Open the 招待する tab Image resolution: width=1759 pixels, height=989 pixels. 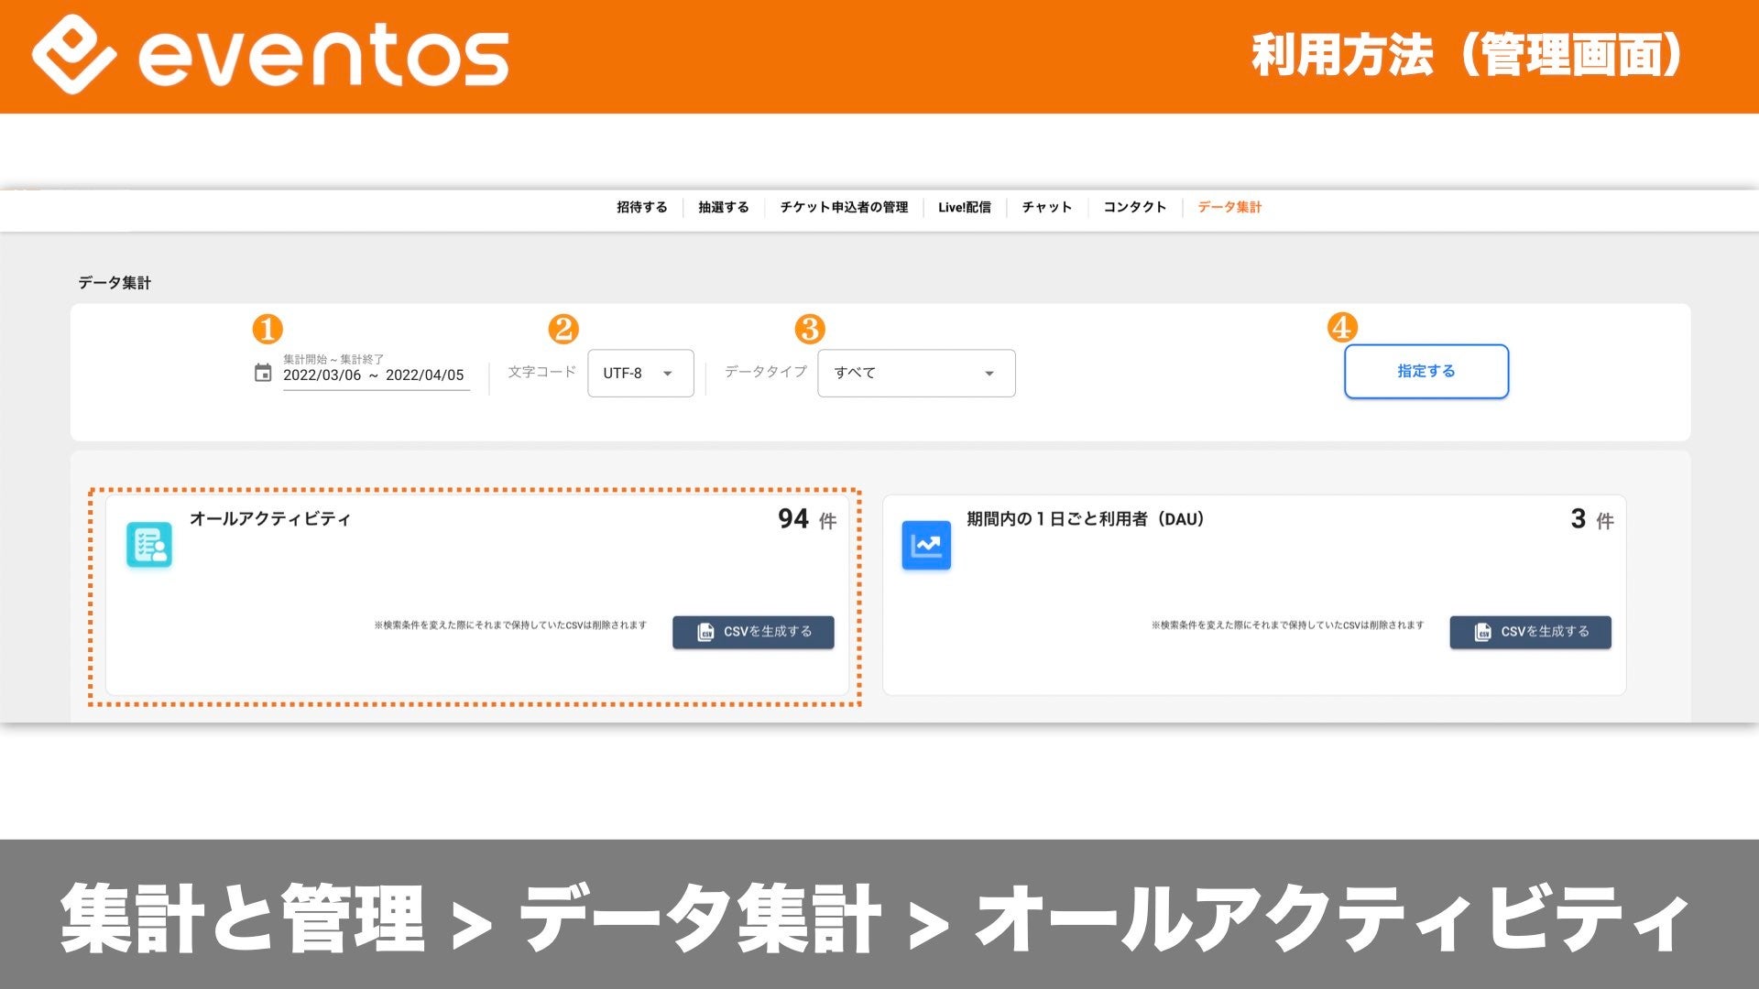[641, 207]
